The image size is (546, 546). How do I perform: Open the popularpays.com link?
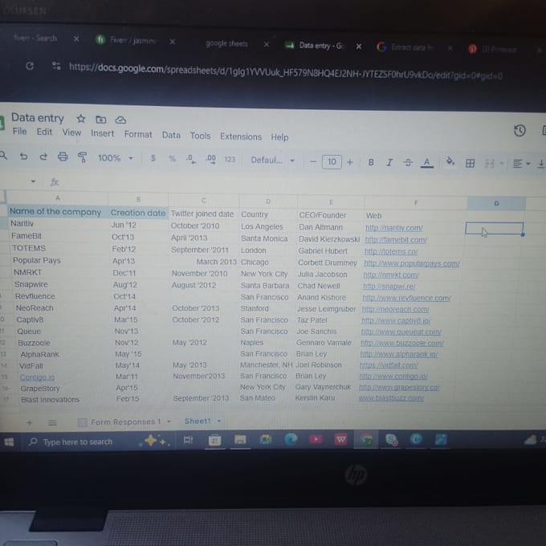click(412, 263)
